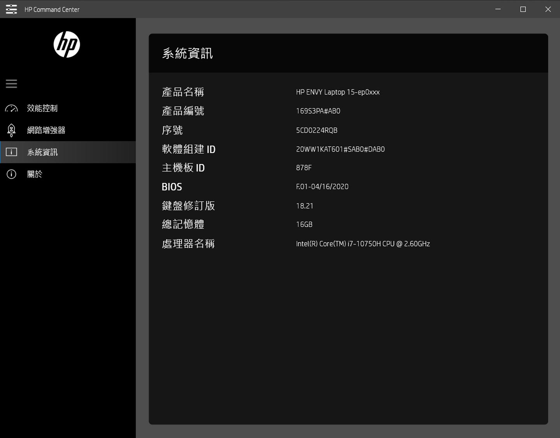Click the 系統資訊 heading

pos(188,53)
